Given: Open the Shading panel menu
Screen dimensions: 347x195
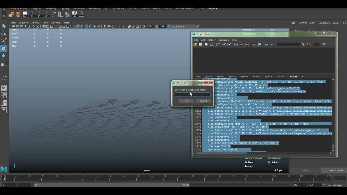Looking at the screenshot, I should click(x=23, y=22).
